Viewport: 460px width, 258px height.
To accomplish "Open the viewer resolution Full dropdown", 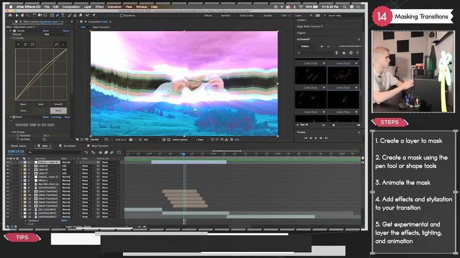I will (x=152, y=139).
